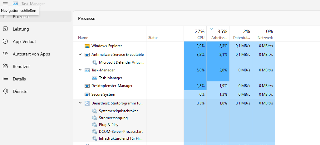320x145 pixels.
Task: Click Desktopfenster-Manager's 2,8% CPU cell
Action: [195, 86]
